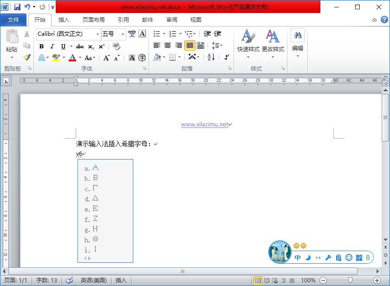The width and height of the screenshot is (390, 286).
Task: Open the 文件 menu
Action: (x=14, y=20)
